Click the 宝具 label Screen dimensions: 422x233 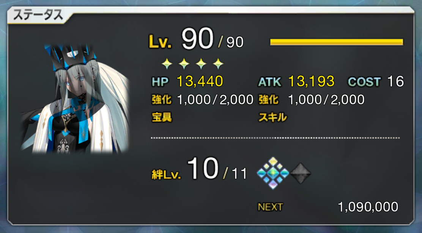[x=162, y=117]
